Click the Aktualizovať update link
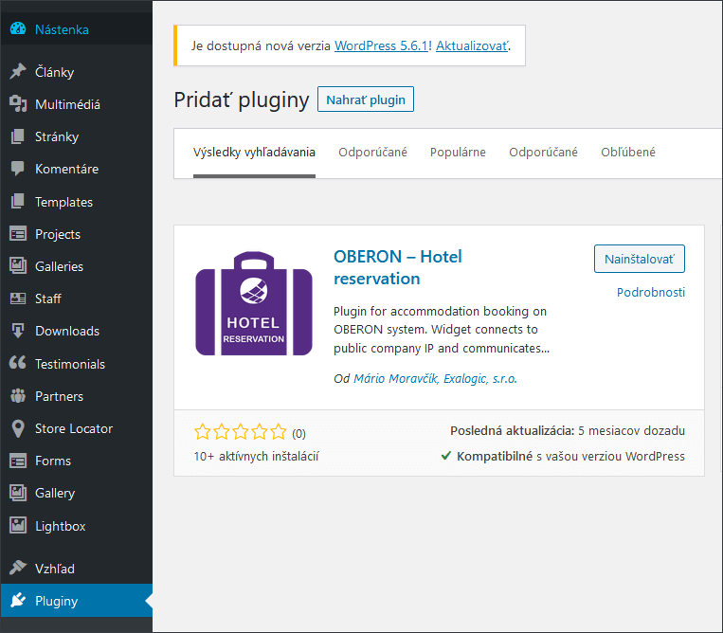The width and height of the screenshot is (723, 633). click(471, 46)
